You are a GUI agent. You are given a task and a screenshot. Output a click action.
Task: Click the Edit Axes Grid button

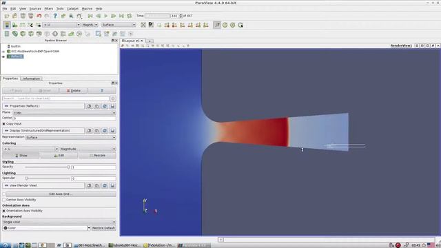point(61,194)
